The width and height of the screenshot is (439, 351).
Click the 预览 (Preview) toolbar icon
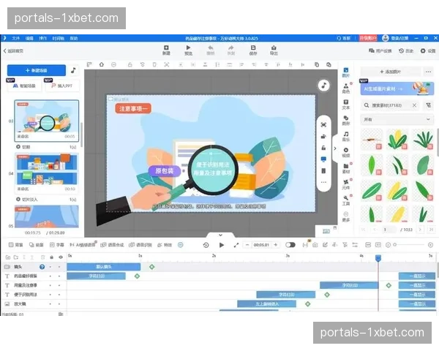pyautogui.click(x=188, y=50)
